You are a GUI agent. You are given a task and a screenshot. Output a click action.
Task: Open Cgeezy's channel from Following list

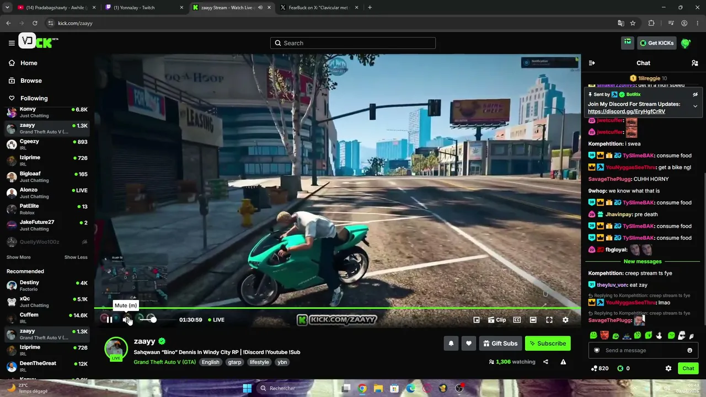tap(47, 144)
